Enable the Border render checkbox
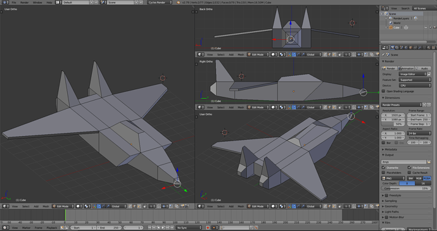The height and width of the screenshot is (231, 437). [384, 142]
